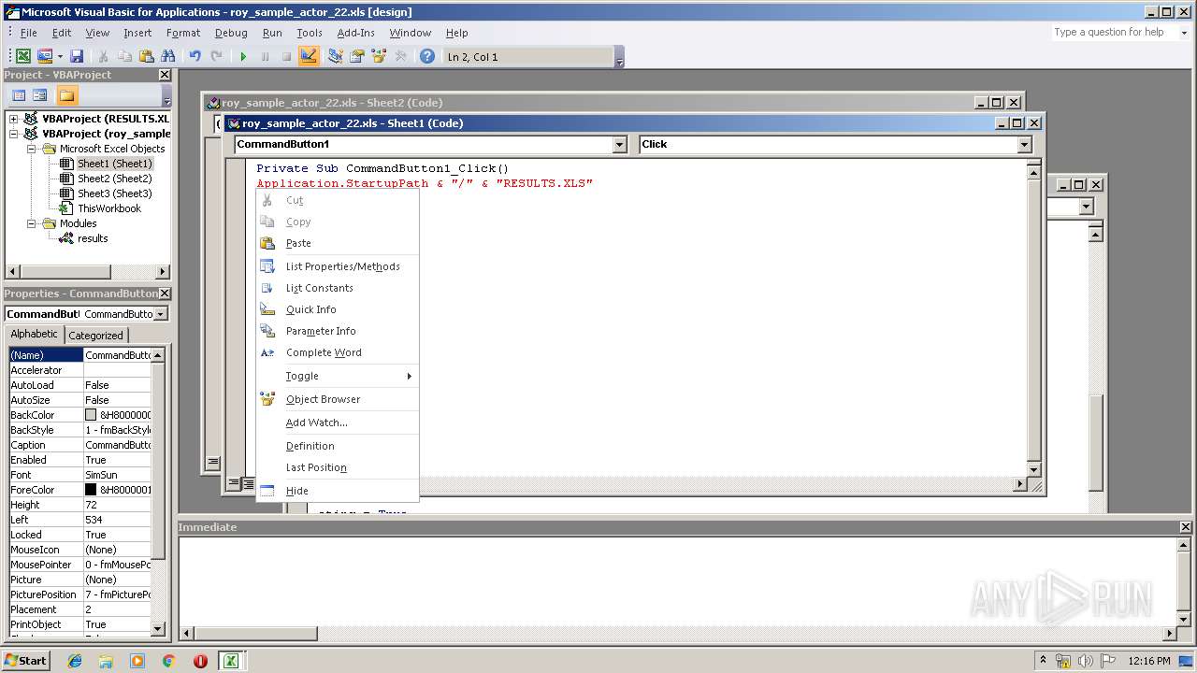The image size is (1197, 673).
Task: Open the Add-Ins menu
Action: 355,33
